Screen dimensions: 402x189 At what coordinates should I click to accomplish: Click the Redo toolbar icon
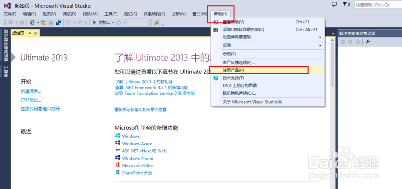pyautogui.click(x=80, y=23)
